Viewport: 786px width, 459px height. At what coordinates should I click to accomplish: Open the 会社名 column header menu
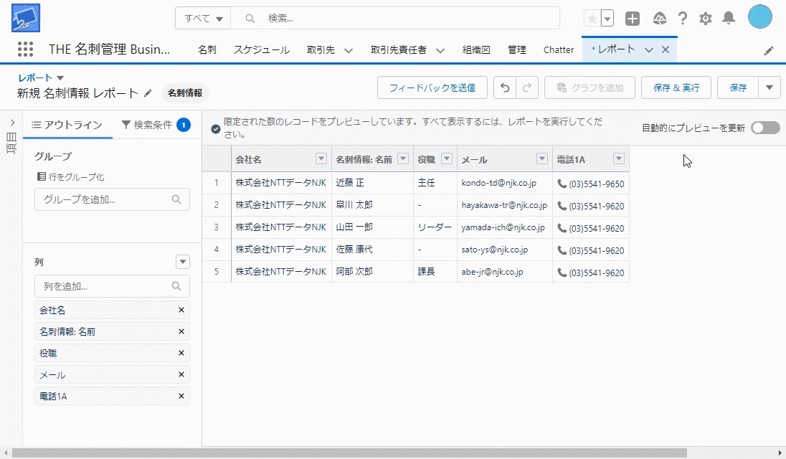pos(321,158)
